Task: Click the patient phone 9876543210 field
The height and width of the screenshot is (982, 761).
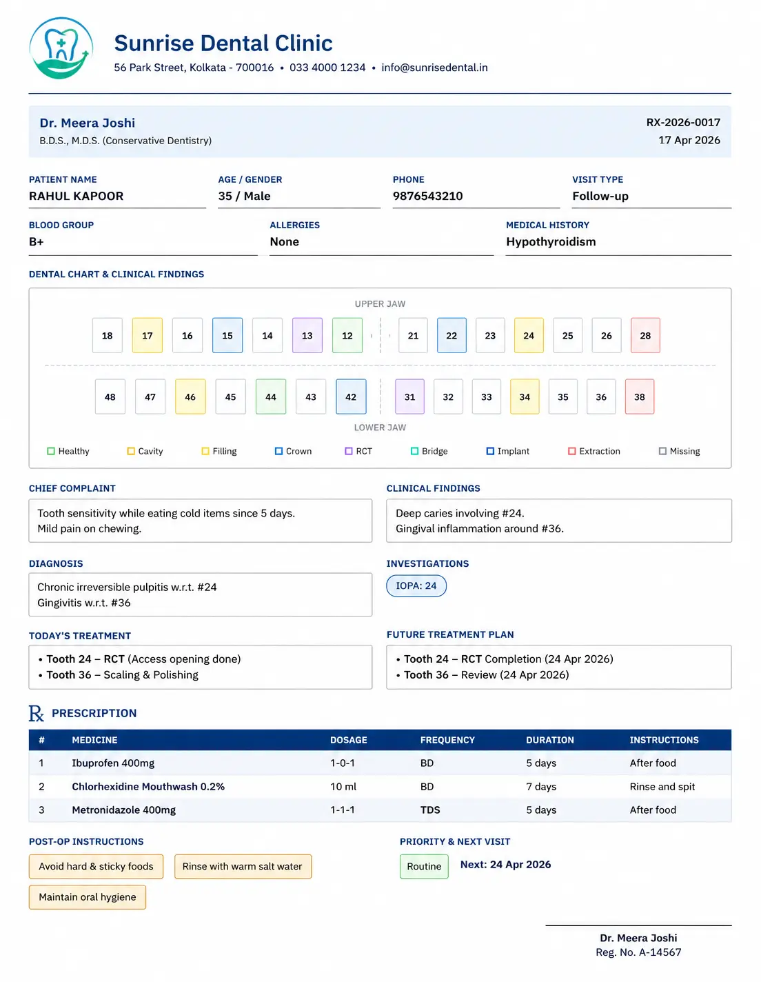Action: 476,196
